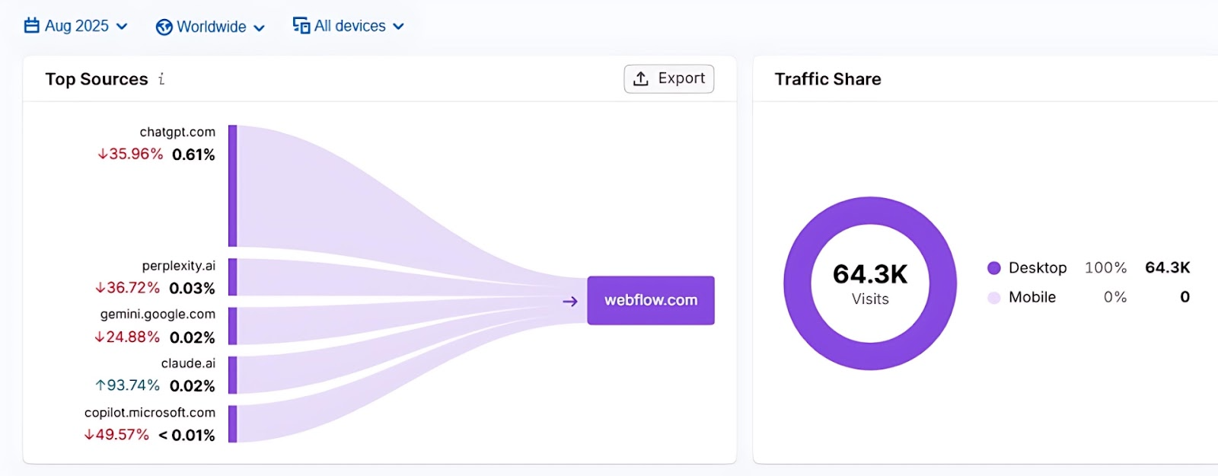Click the calendar icon beside Aug 2025

point(31,26)
